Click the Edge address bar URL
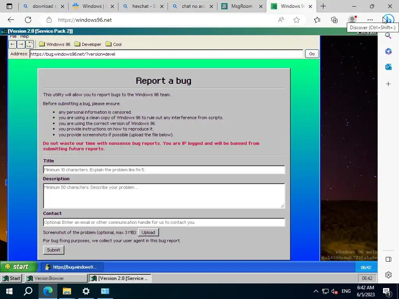 (85, 20)
